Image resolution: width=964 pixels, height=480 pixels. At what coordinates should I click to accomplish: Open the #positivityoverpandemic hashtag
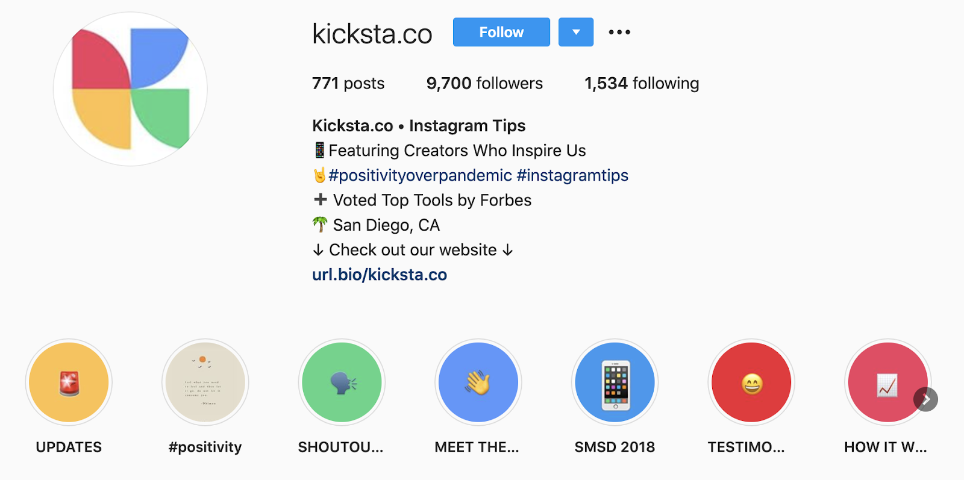(420, 175)
